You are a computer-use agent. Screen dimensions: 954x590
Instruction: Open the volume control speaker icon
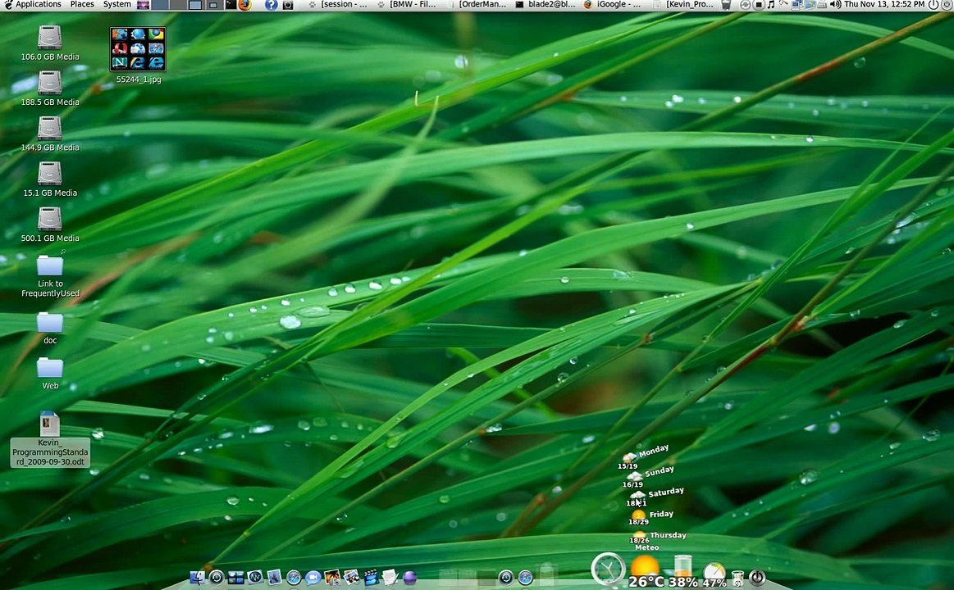(835, 5)
